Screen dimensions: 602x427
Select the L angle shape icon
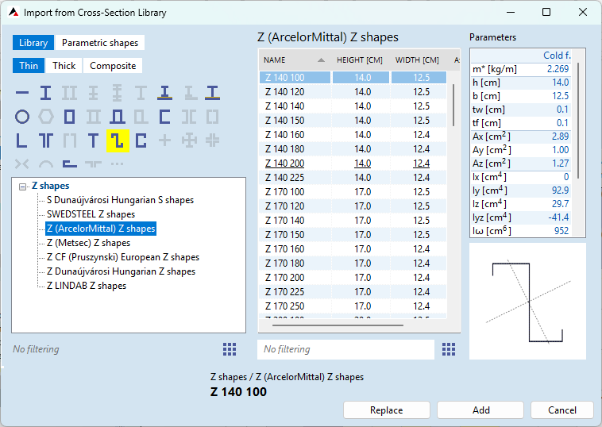click(22, 140)
